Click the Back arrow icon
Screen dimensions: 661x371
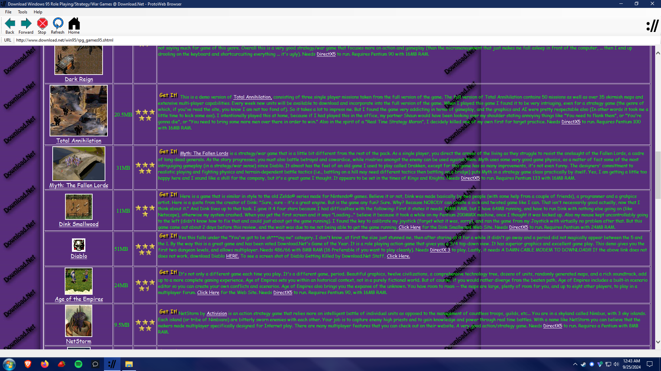pyautogui.click(x=10, y=24)
